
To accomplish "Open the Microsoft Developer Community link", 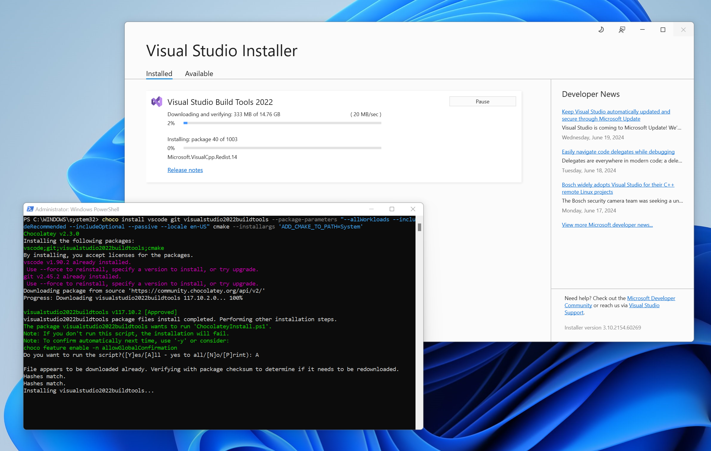I will coord(651,298).
